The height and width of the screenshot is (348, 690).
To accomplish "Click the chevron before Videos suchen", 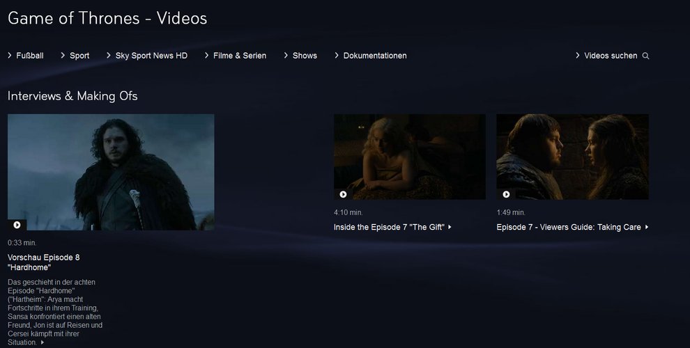I will click(x=577, y=56).
